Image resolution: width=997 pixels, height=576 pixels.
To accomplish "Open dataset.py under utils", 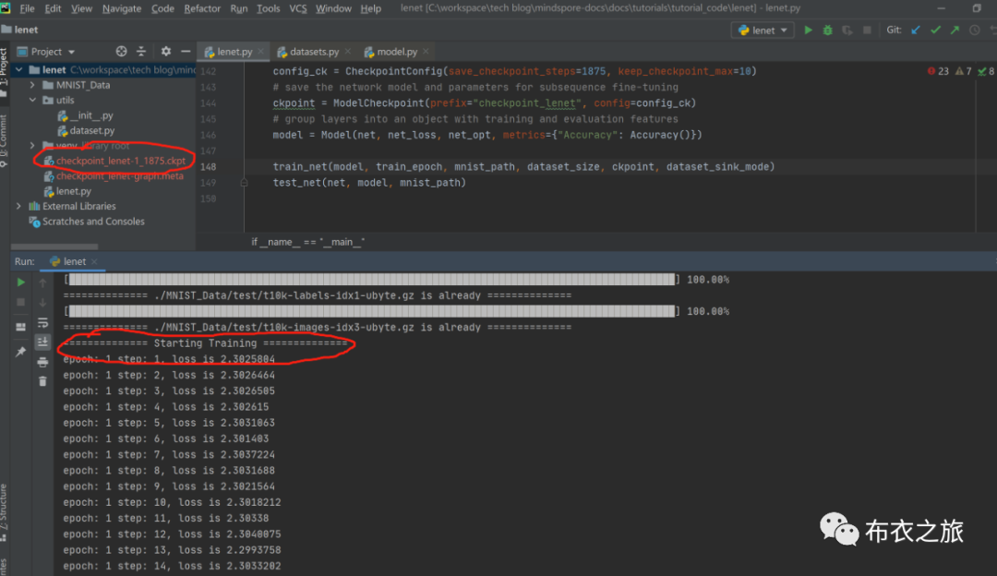I will [x=92, y=131].
